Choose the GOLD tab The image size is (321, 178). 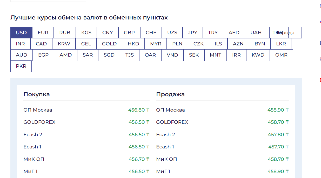point(109,44)
